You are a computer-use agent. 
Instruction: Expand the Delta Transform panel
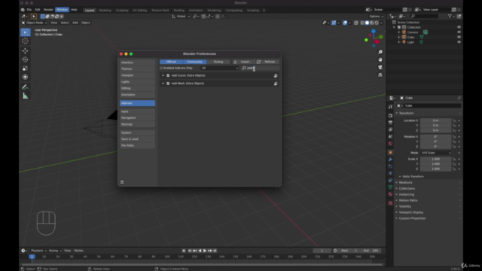tap(413, 177)
